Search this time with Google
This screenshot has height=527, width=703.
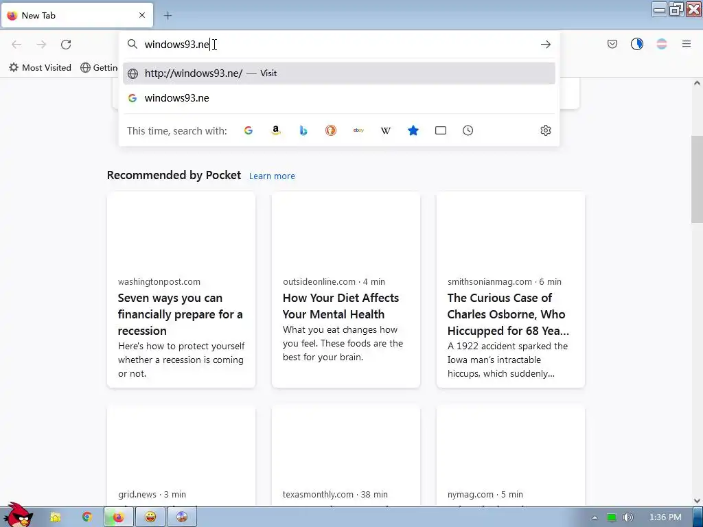click(249, 130)
